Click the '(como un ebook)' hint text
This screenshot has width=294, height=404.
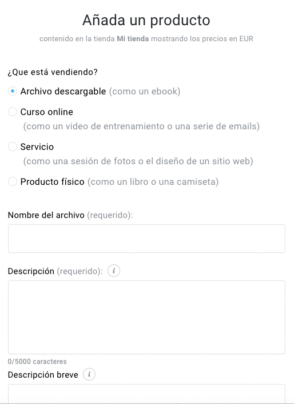point(145,92)
